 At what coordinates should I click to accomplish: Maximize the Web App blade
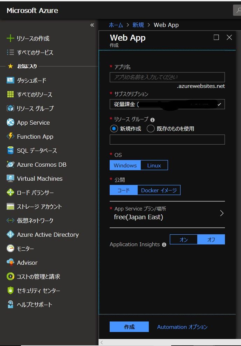[216, 37]
